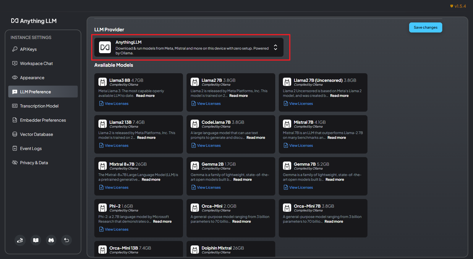Click the AnythingLLM provider logo icon
This screenshot has width=473, height=259.
coord(105,47)
